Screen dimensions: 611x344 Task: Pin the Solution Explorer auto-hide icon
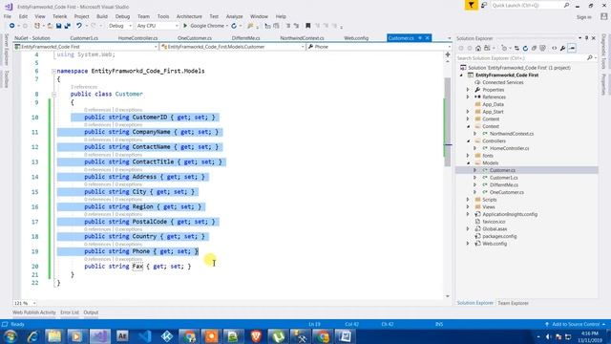click(x=586, y=38)
